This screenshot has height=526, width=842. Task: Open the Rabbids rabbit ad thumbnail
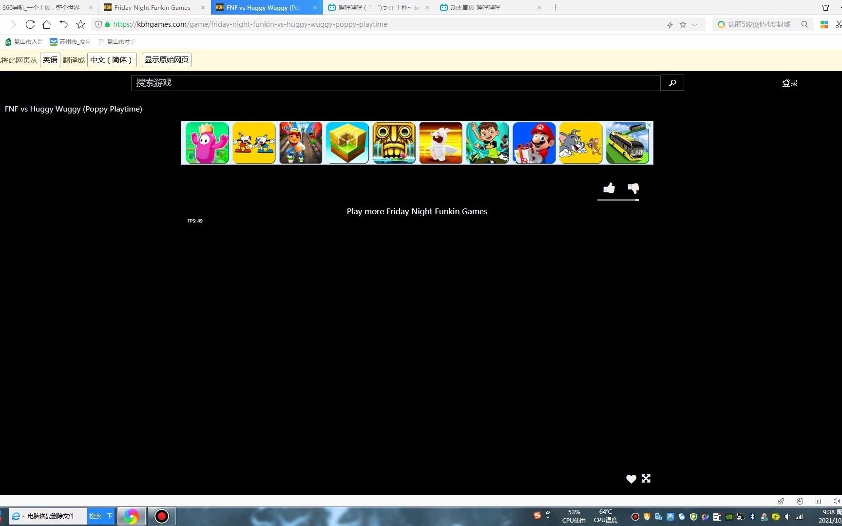coord(440,143)
